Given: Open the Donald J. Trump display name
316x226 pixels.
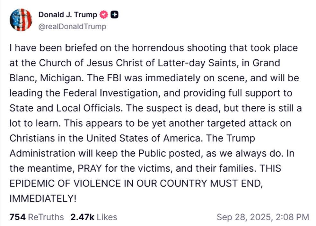Looking at the screenshot, I should pos(67,15).
